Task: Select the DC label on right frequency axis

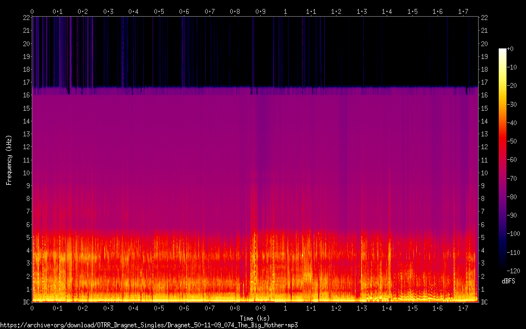Action: click(484, 302)
